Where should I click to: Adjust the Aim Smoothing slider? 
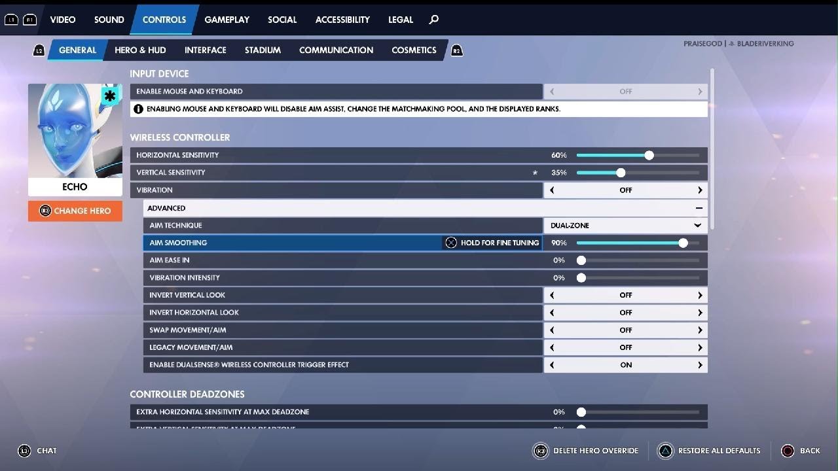tap(638, 243)
